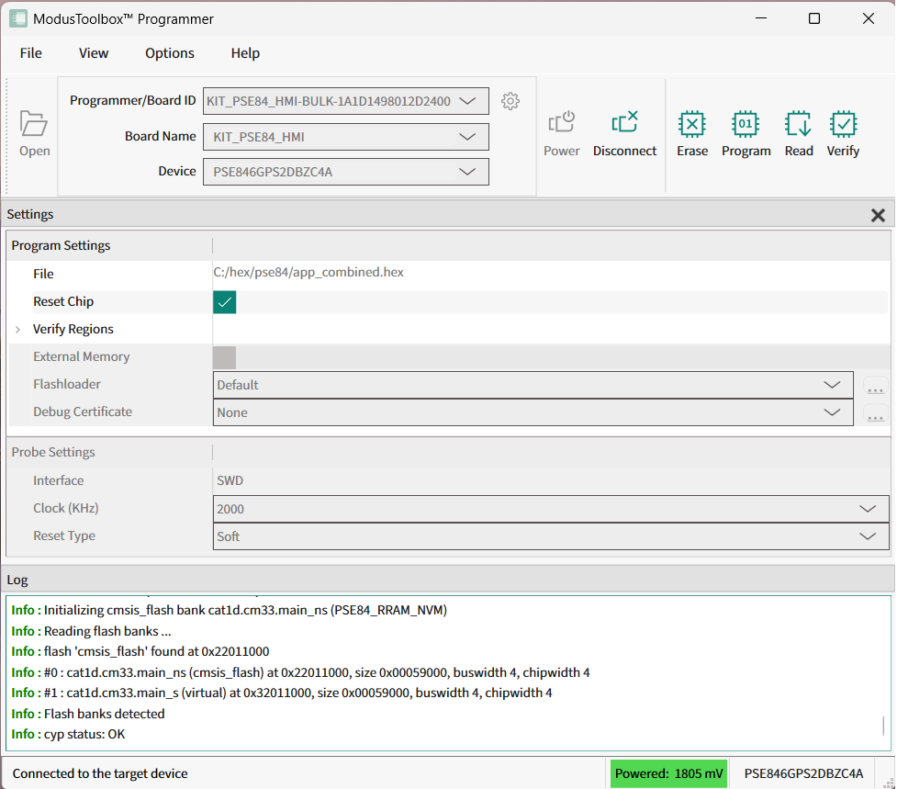This screenshot has height=789, width=897.
Task: Expand the Verify Regions row
Action: (x=17, y=330)
